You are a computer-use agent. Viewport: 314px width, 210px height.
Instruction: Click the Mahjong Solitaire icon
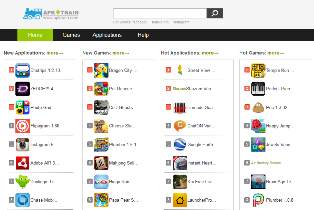point(101,163)
